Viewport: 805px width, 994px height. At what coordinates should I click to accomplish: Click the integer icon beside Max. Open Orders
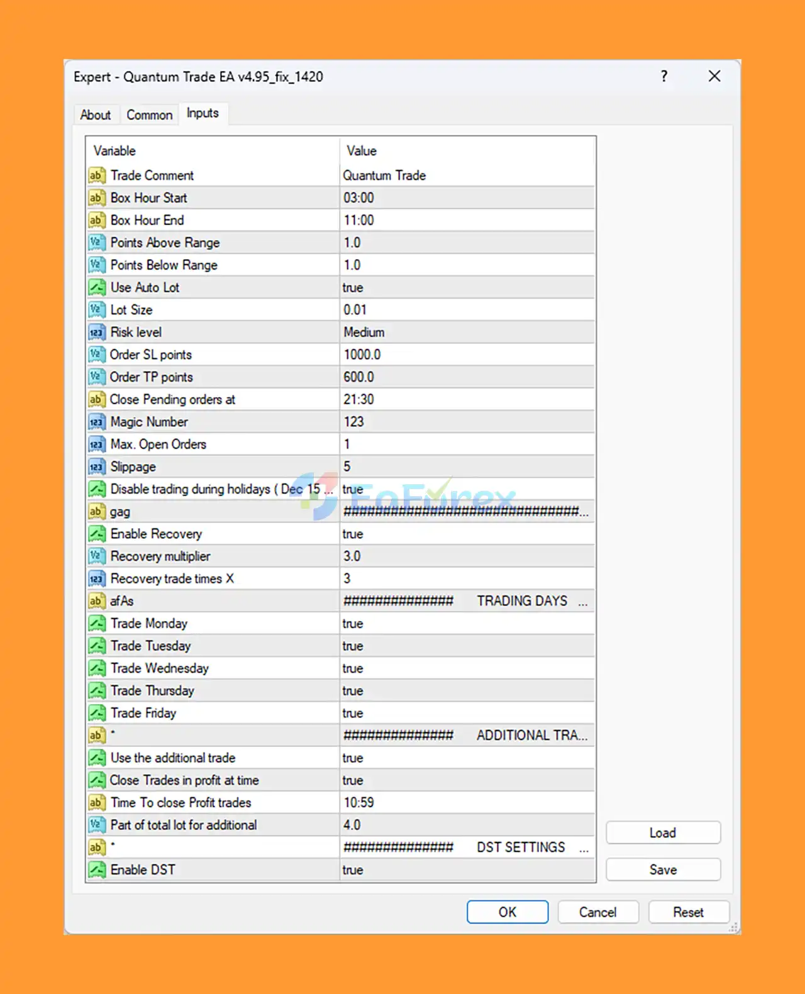pyautogui.click(x=96, y=445)
